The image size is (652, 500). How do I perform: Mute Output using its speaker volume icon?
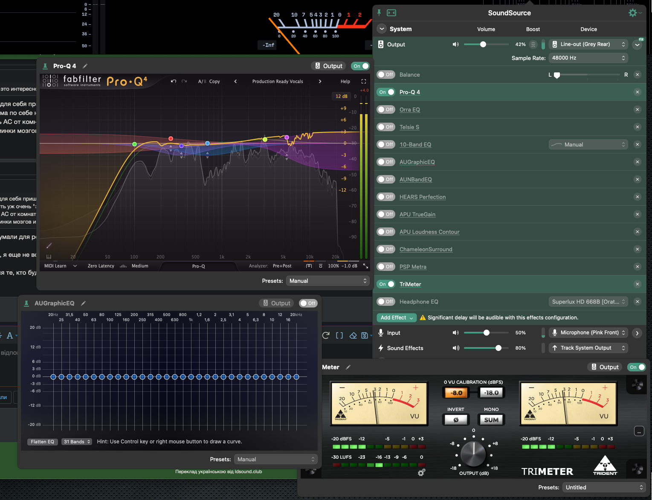[456, 44]
